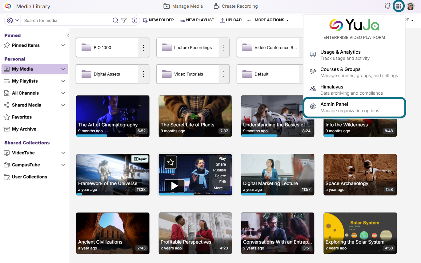Select Delete in video hover menu
The image size is (421, 263).
[220, 176]
